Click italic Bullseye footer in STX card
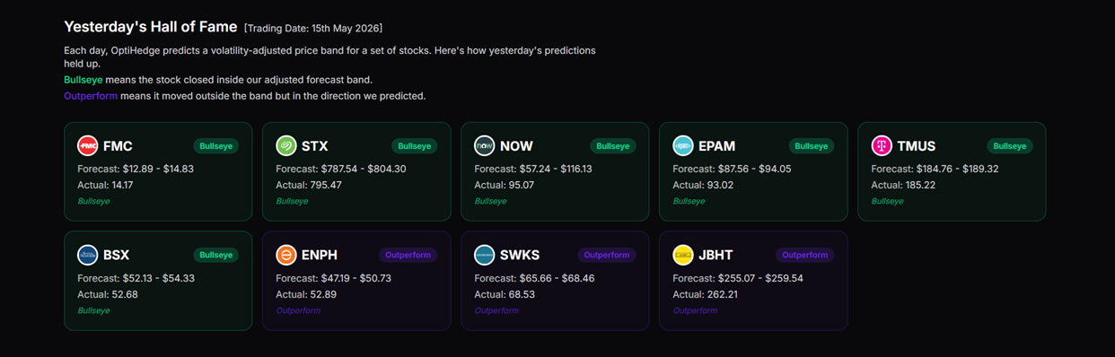Viewport: 1115px width, 357px height. [x=292, y=201]
